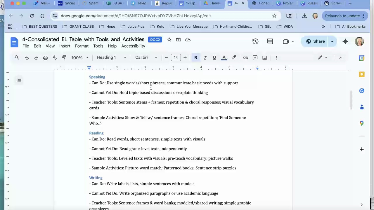Click the browser address bar
The height and width of the screenshot is (210, 374).
165,16
